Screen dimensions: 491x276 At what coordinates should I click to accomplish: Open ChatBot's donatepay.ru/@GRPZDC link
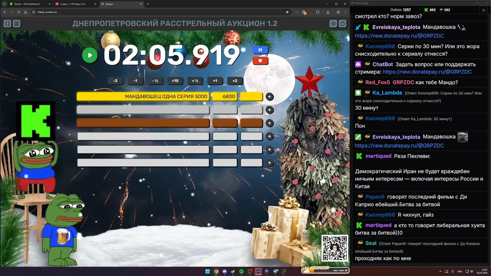[x=427, y=72]
